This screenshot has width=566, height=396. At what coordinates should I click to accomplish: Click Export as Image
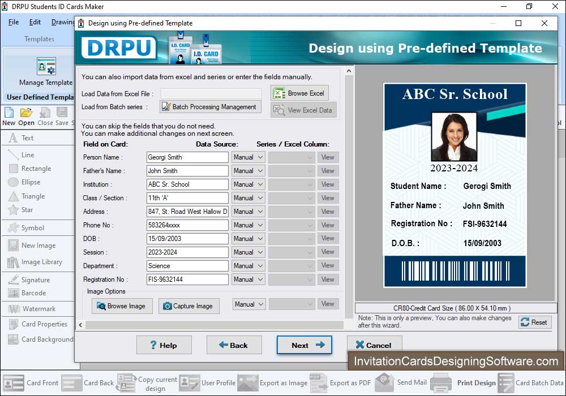[272, 382]
